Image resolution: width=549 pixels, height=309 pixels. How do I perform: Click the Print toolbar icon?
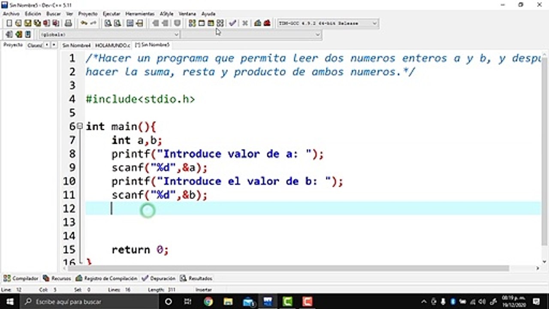click(68, 23)
